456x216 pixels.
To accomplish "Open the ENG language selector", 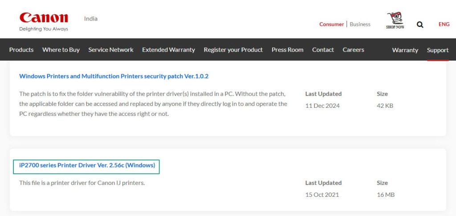I will [444, 24].
